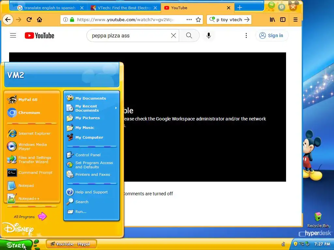
Task: Go to the browser home page
Action: [39, 20]
